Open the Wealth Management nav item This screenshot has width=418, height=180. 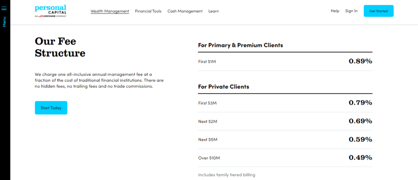(110, 11)
